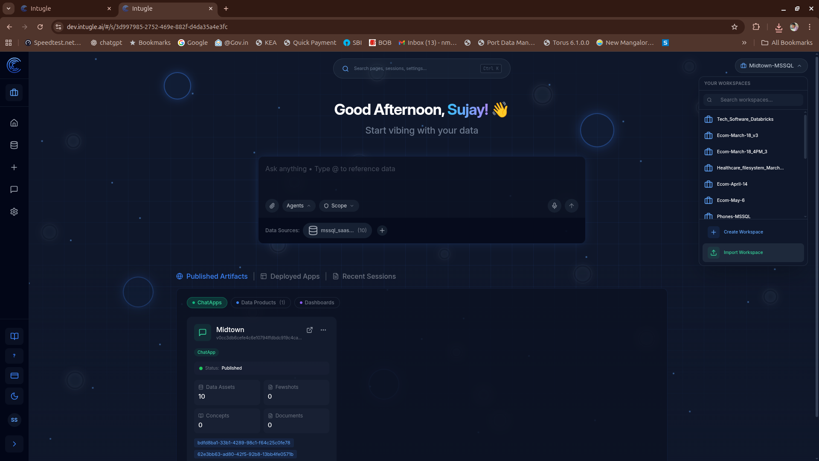819x461 pixels.
Task: Click the workspace list scrollbar
Action: (x=805, y=137)
